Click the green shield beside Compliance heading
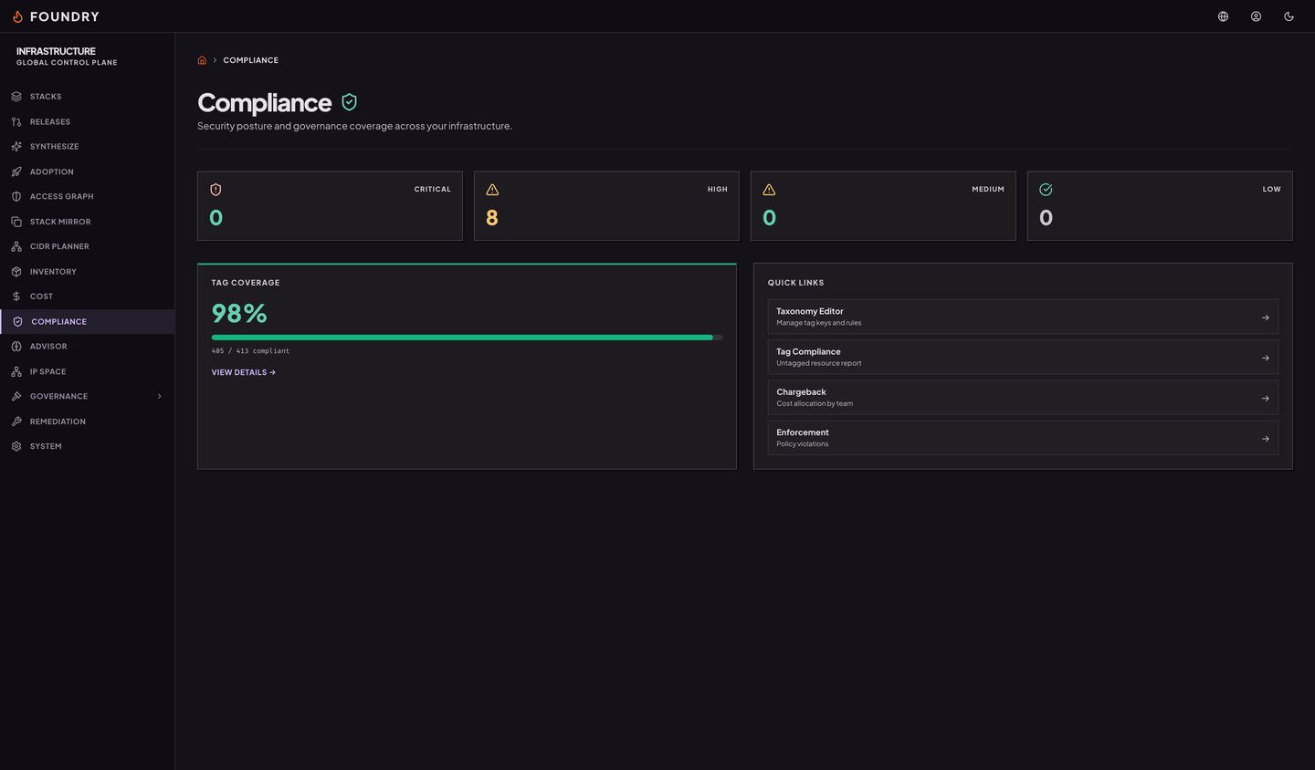This screenshot has width=1315, height=770. pyautogui.click(x=349, y=101)
